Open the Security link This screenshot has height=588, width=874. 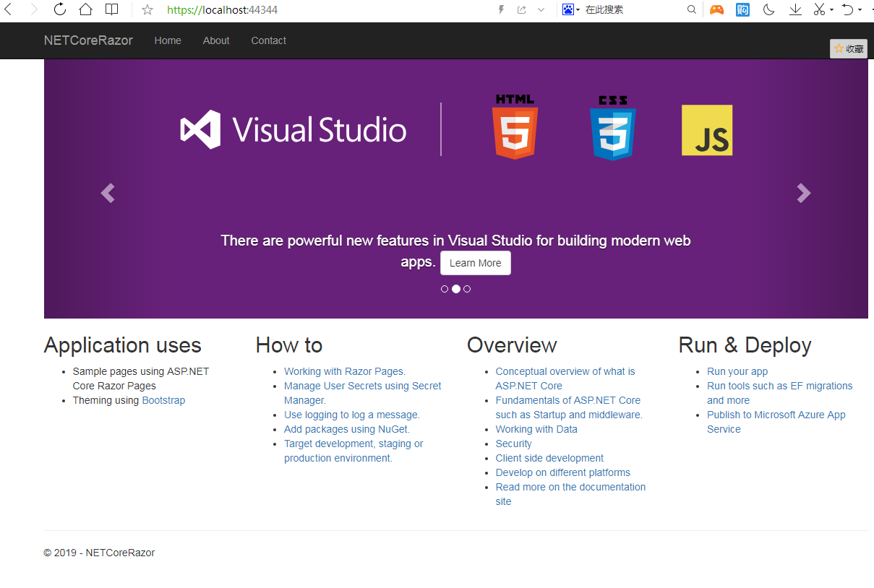tap(514, 444)
